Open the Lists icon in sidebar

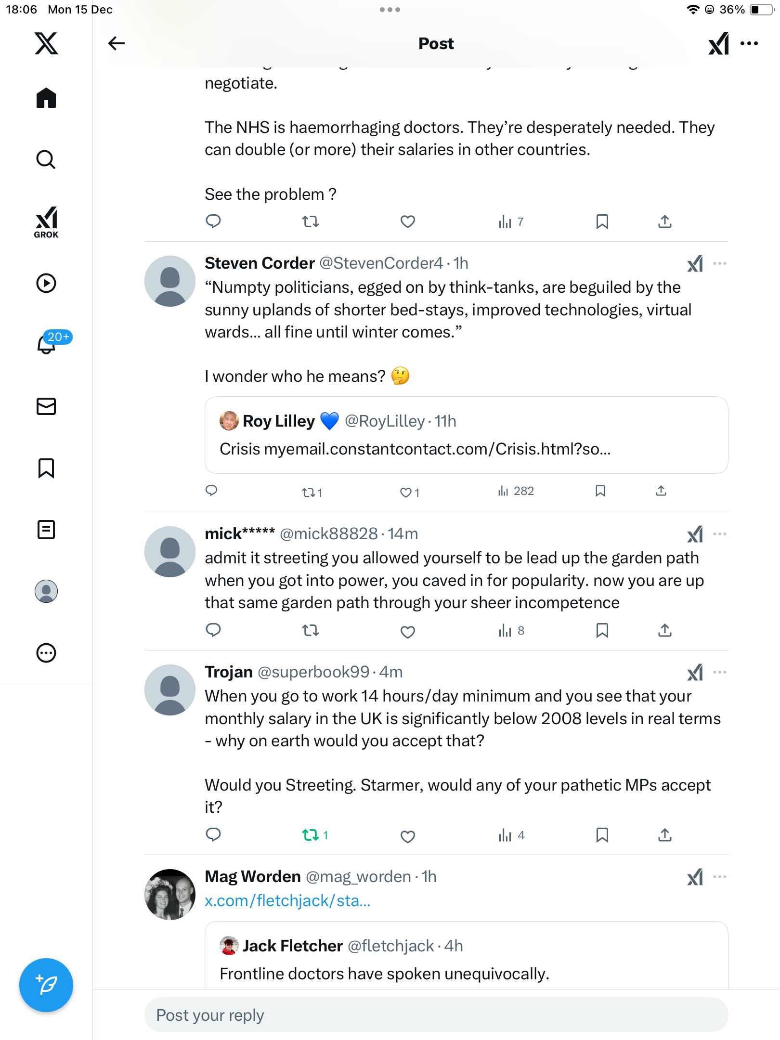click(46, 530)
